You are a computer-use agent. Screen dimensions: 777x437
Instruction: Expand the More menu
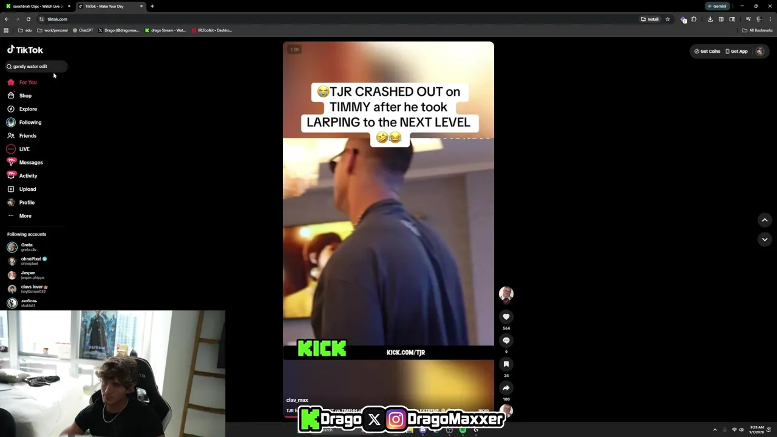[19, 215]
